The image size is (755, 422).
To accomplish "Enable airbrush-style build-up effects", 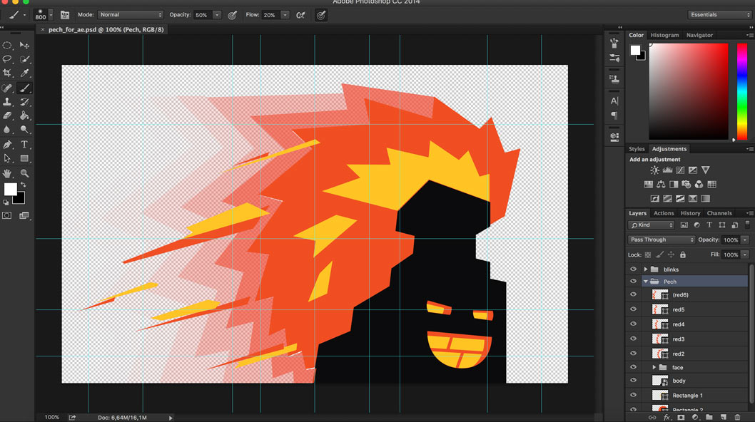I will pyautogui.click(x=300, y=15).
